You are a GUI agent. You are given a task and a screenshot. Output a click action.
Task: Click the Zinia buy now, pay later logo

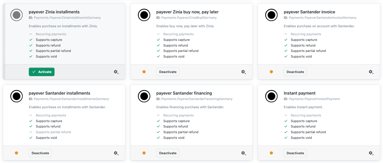(x=144, y=15)
